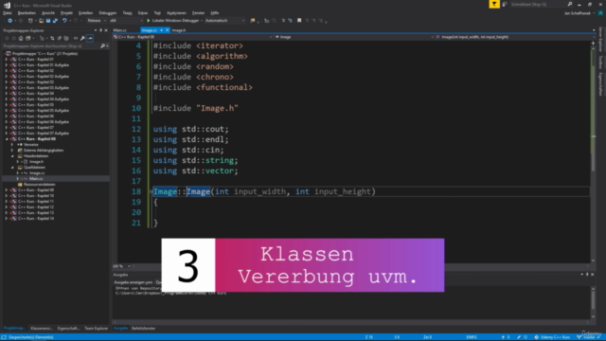Open the Analysieren menu
606x341 pixels.
pyautogui.click(x=176, y=12)
